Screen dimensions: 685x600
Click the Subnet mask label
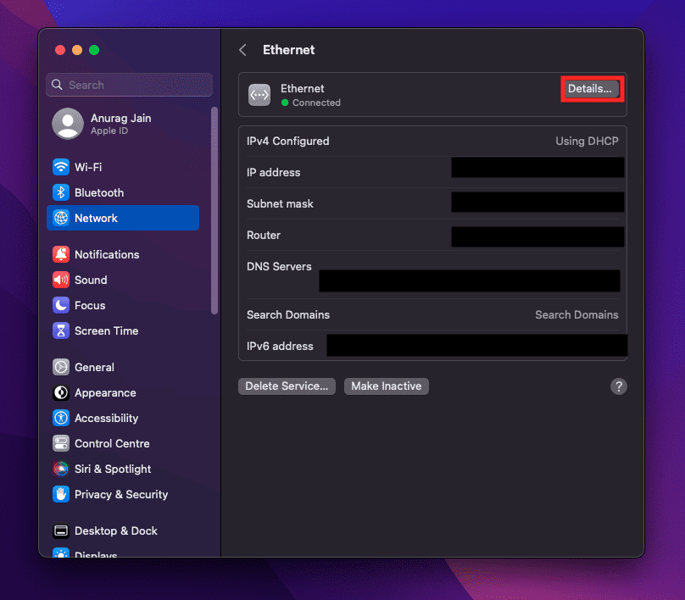coord(280,204)
